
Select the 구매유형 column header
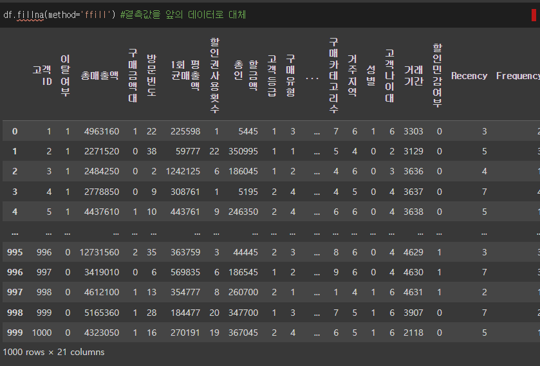[x=290, y=75]
